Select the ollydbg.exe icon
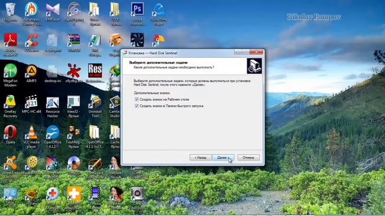 click(x=73, y=73)
